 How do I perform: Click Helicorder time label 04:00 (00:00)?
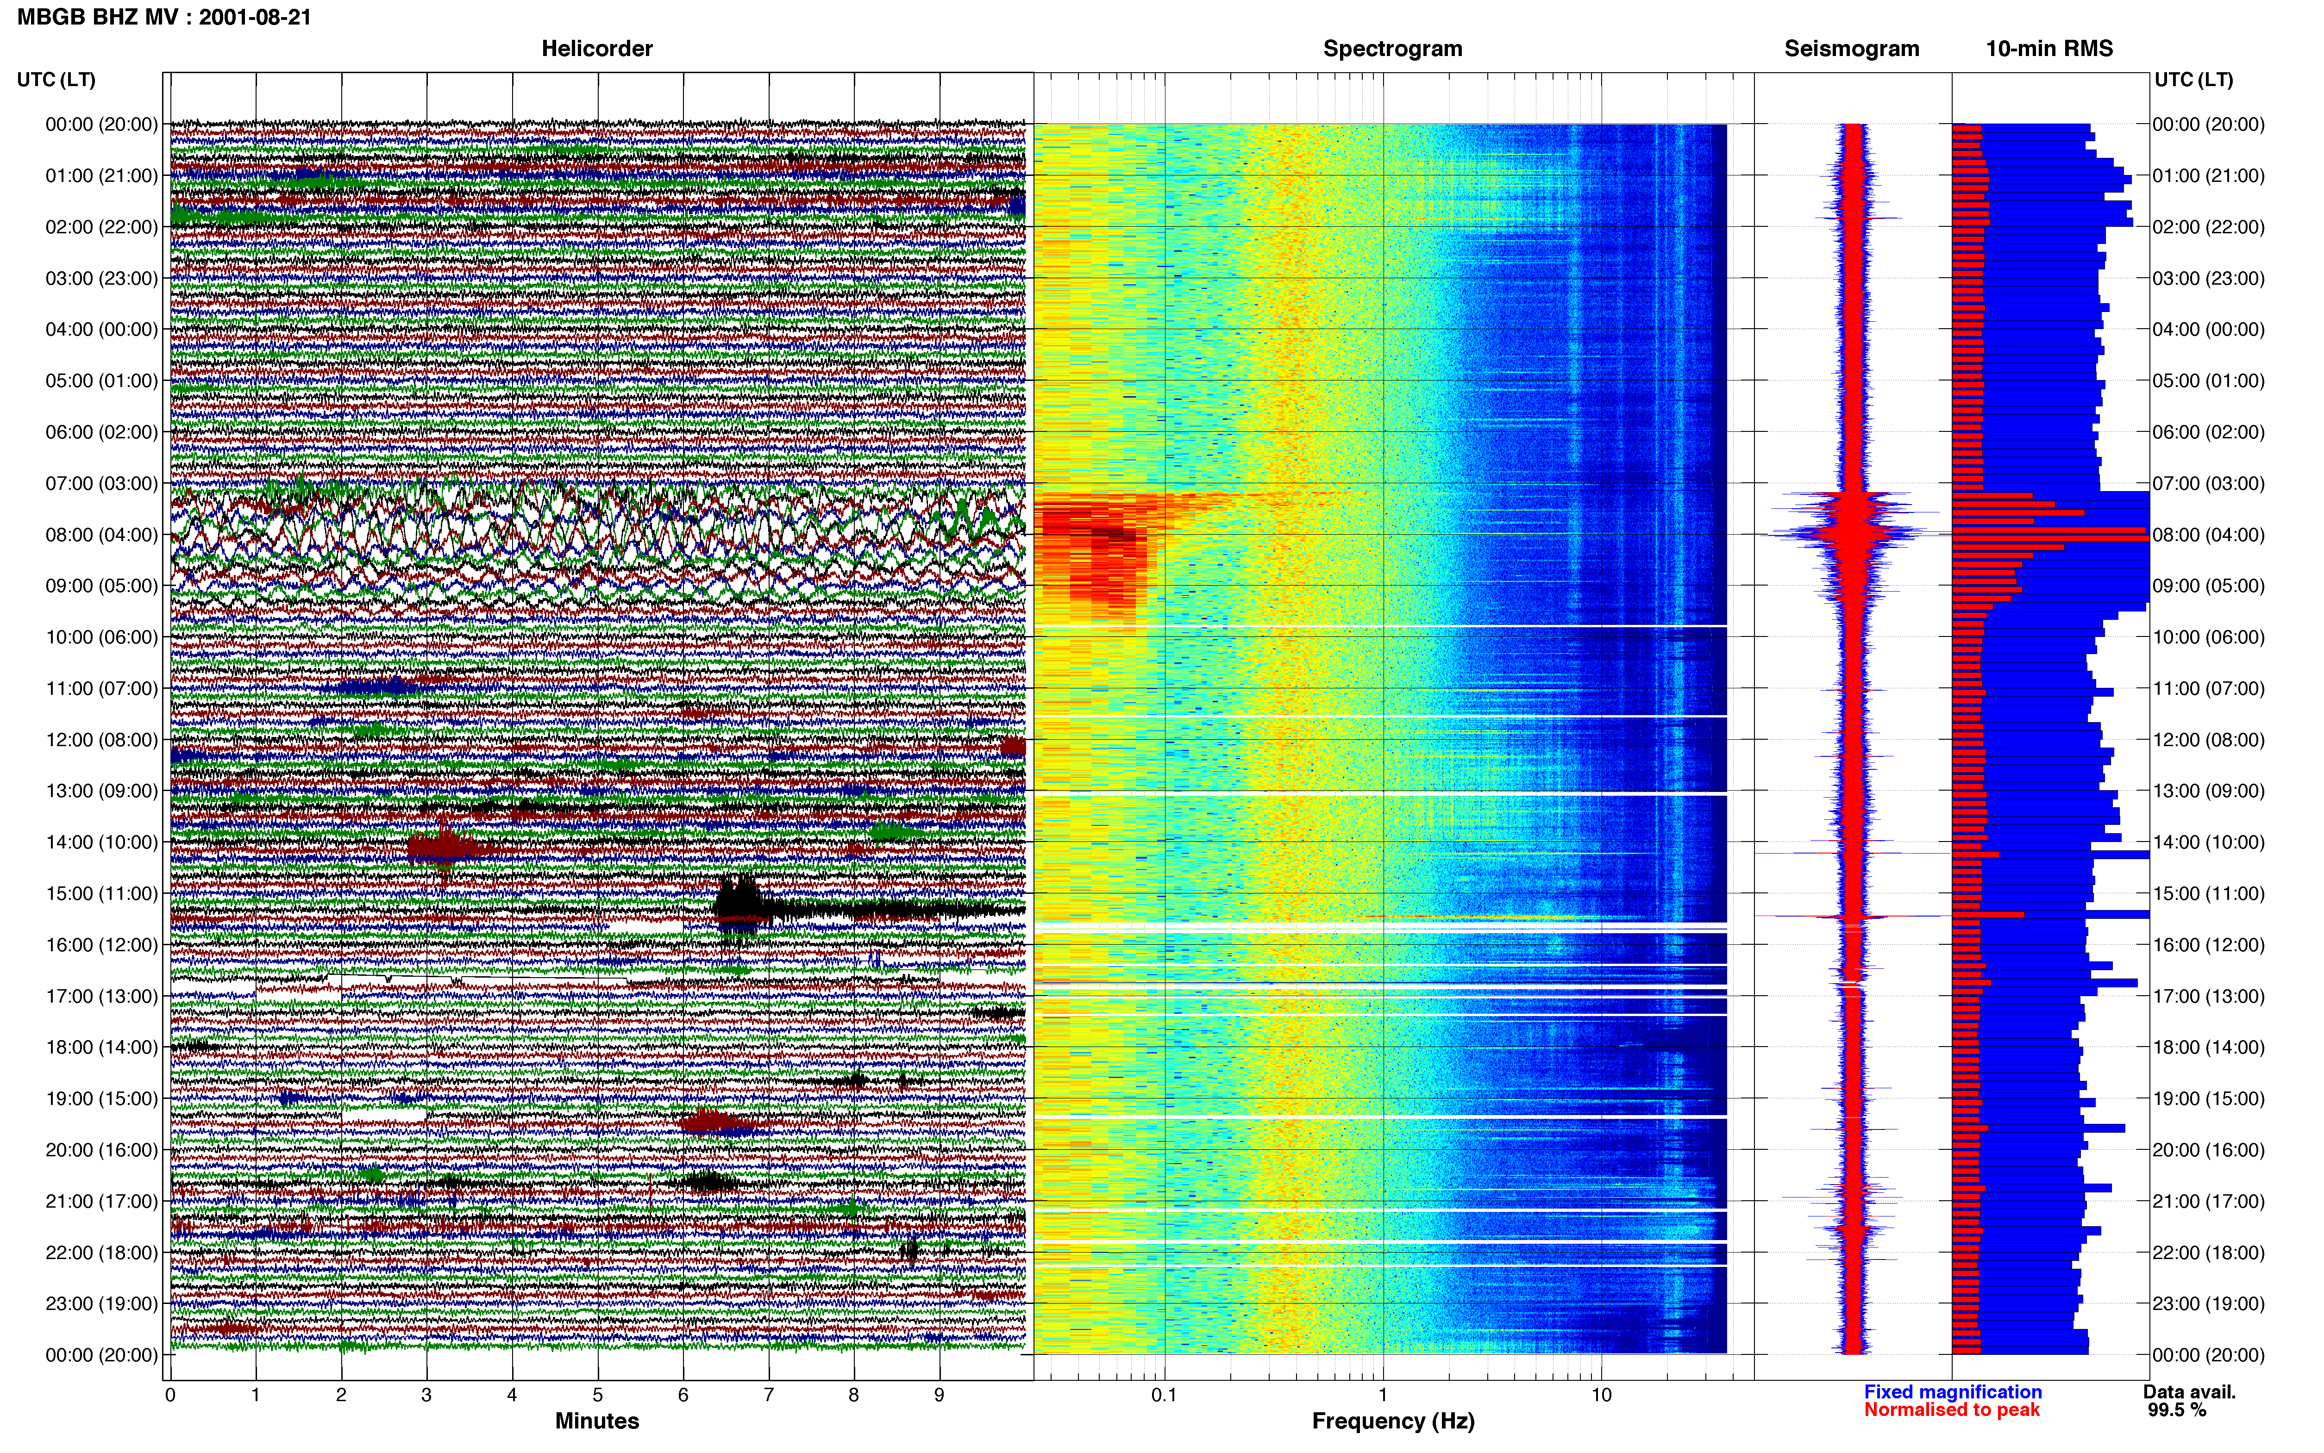(x=101, y=329)
